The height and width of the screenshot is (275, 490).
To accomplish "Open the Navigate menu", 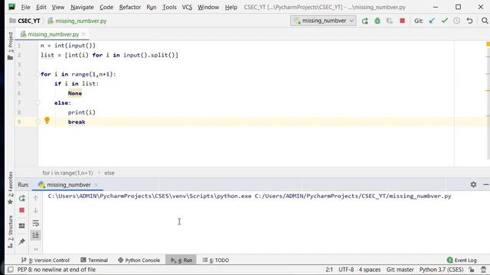I will [x=82, y=7].
